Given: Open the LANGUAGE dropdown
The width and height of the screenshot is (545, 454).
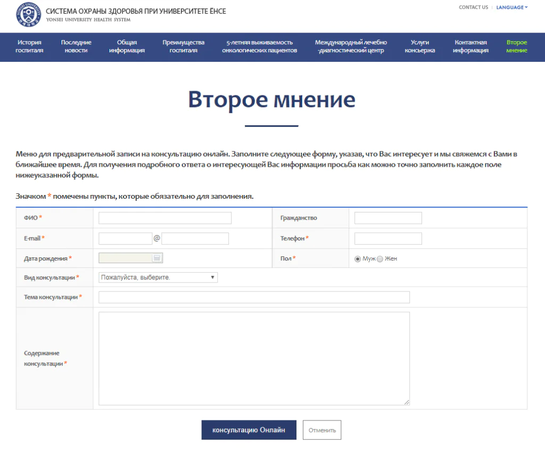Looking at the screenshot, I should pos(510,7).
